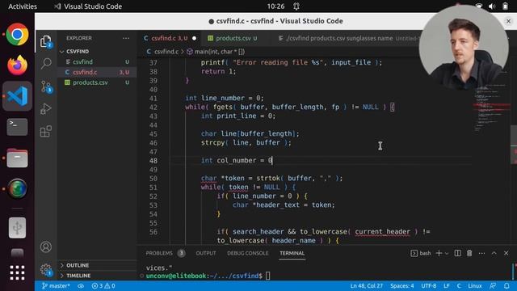Open the Manage settings gear
The height and width of the screenshot is (291, 517).
[46, 269]
